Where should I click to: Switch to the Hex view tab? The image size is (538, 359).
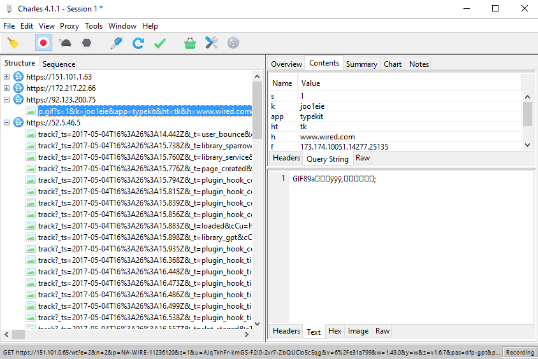click(x=335, y=331)
